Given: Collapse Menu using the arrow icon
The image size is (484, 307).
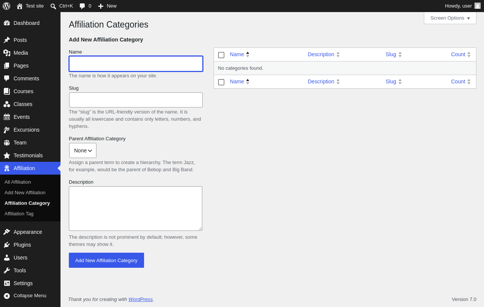Looking at the screenshot, I should 7,296.
